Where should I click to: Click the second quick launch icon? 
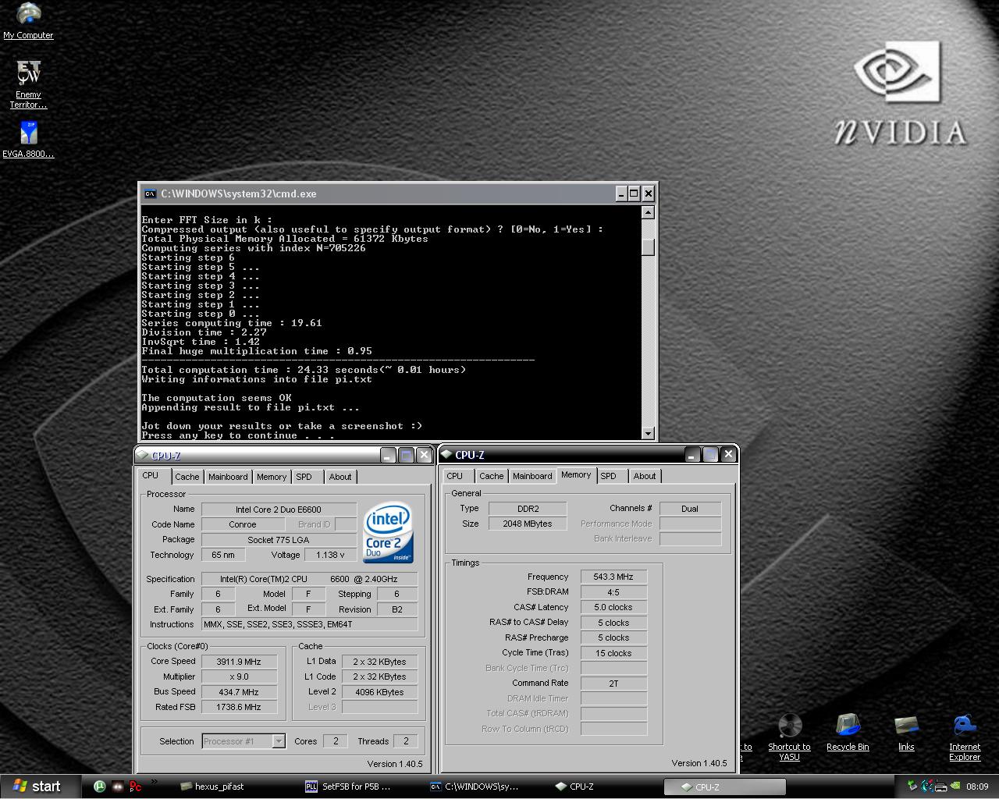[x=117, y=787]
